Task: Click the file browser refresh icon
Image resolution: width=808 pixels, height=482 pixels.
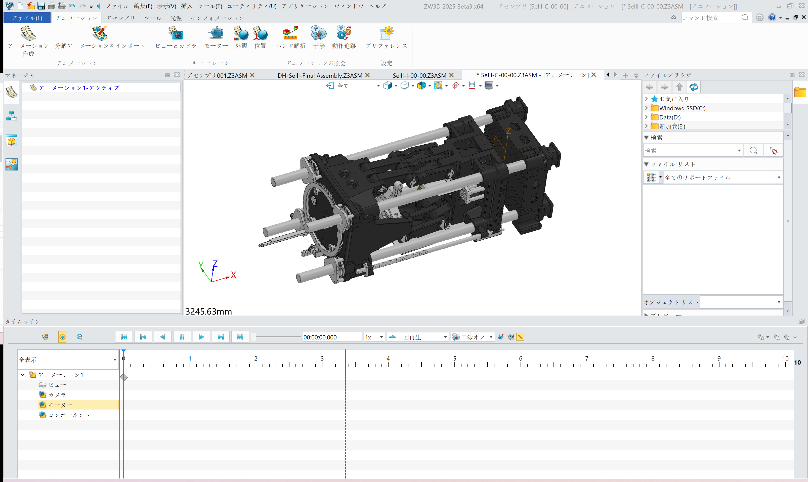Action: click(x=693, y=87)
